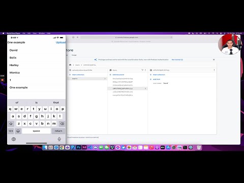
Task: Tap Upload in the phone app
Action: coord(60,42)
